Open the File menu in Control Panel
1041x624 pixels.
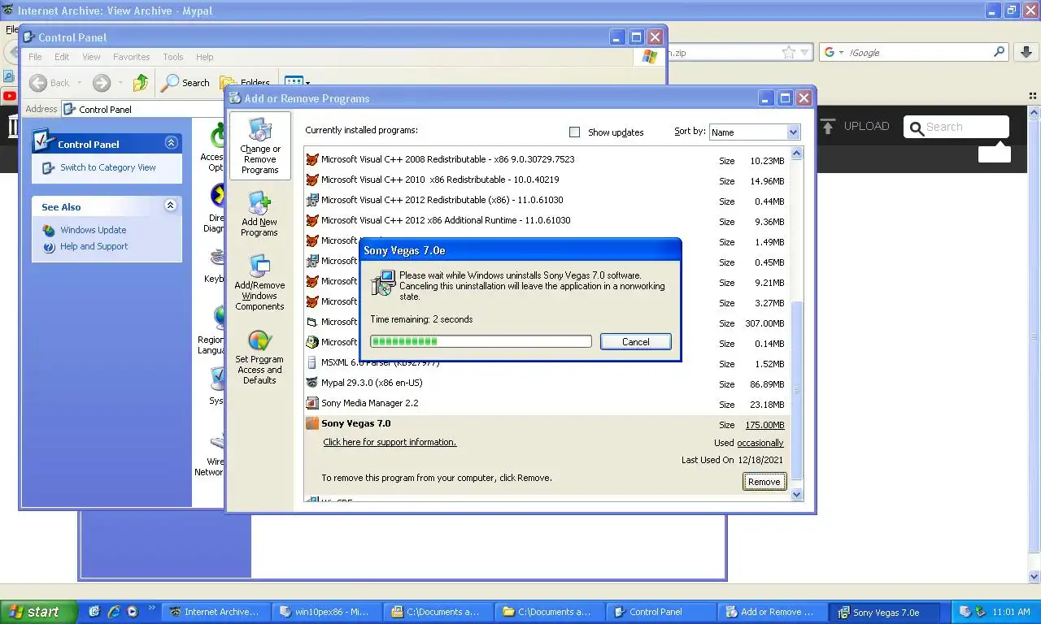point(35,57)
